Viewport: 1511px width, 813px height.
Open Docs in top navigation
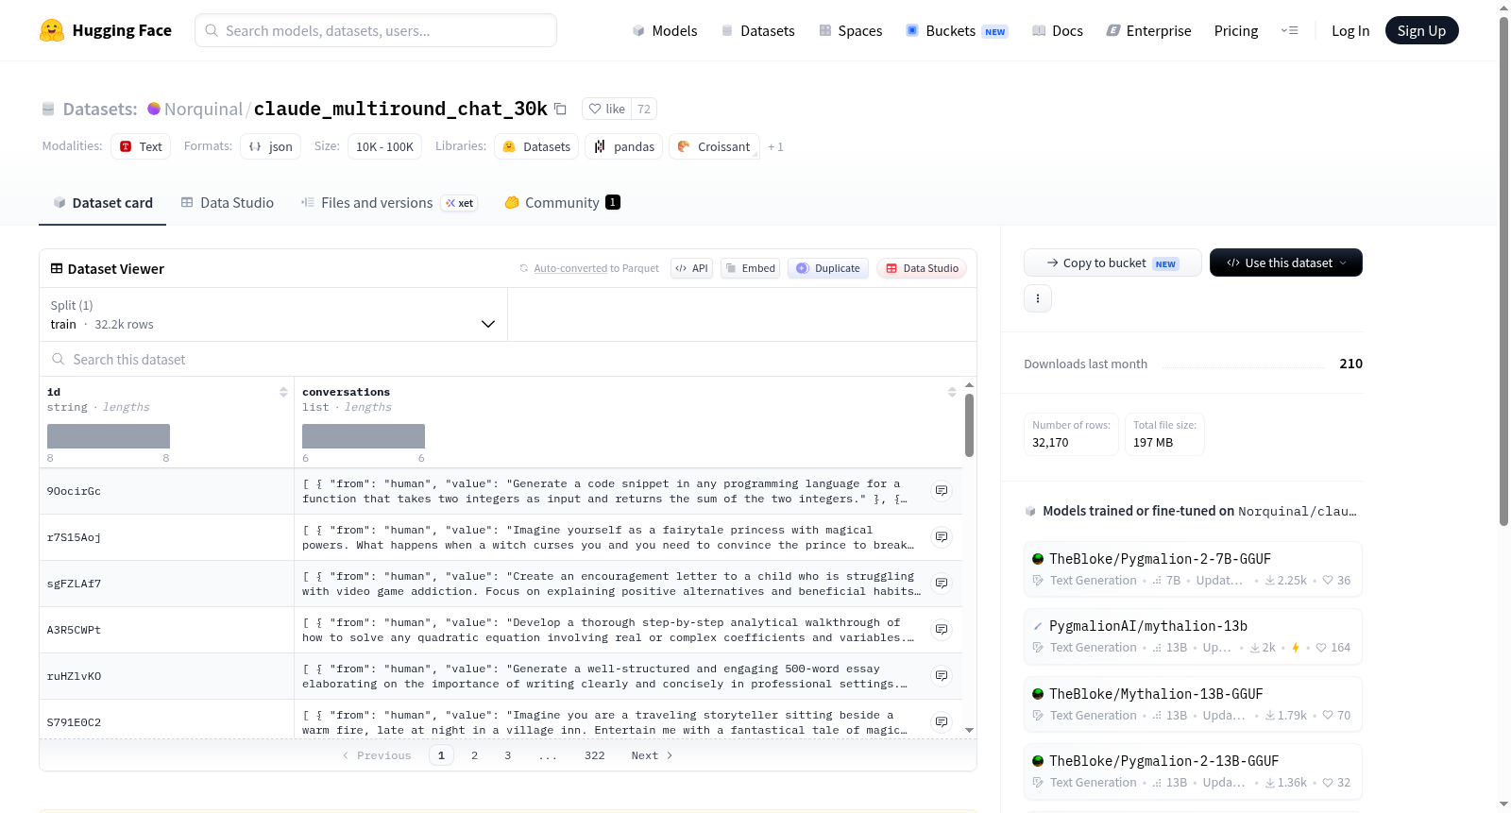(1057, 30)
